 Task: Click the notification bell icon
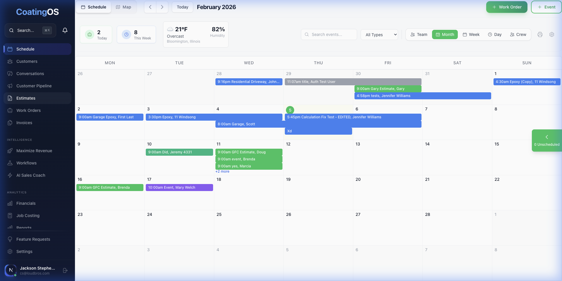[x=65, y=30]
